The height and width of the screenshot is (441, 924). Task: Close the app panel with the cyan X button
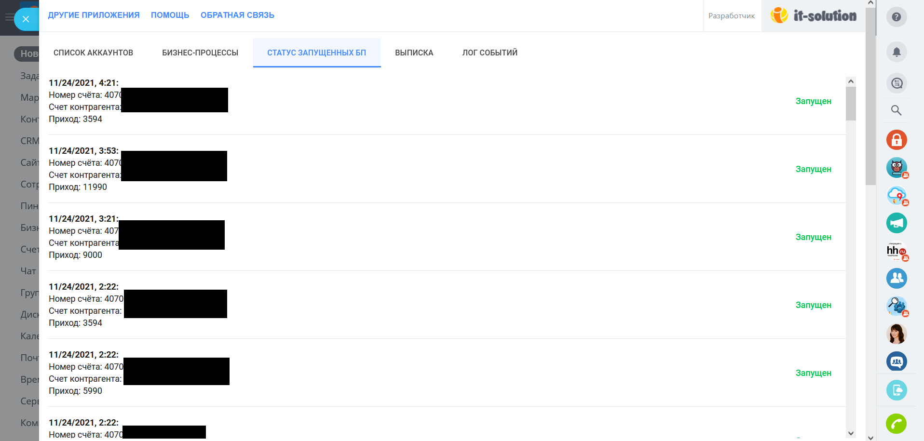[x=26, y=19]
